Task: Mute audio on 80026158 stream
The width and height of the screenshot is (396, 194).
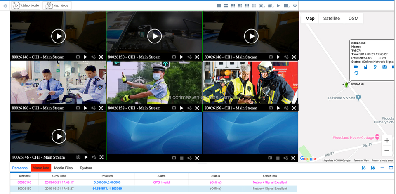Action: point(189,108)
